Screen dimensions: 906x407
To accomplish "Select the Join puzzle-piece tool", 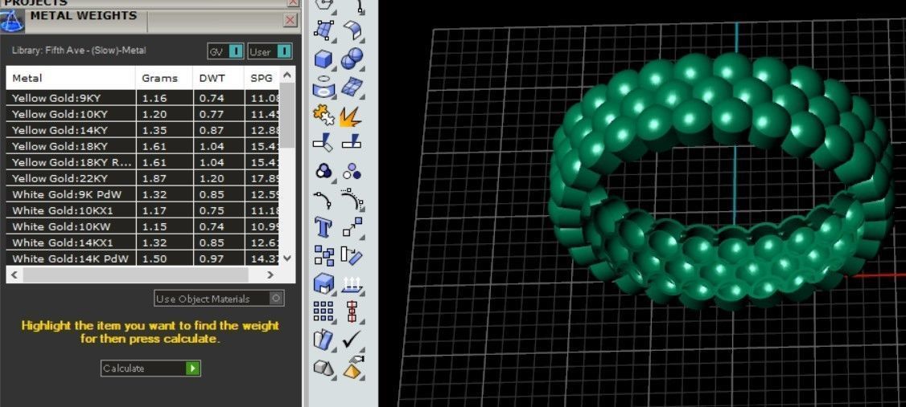I will tap(324, 115).
